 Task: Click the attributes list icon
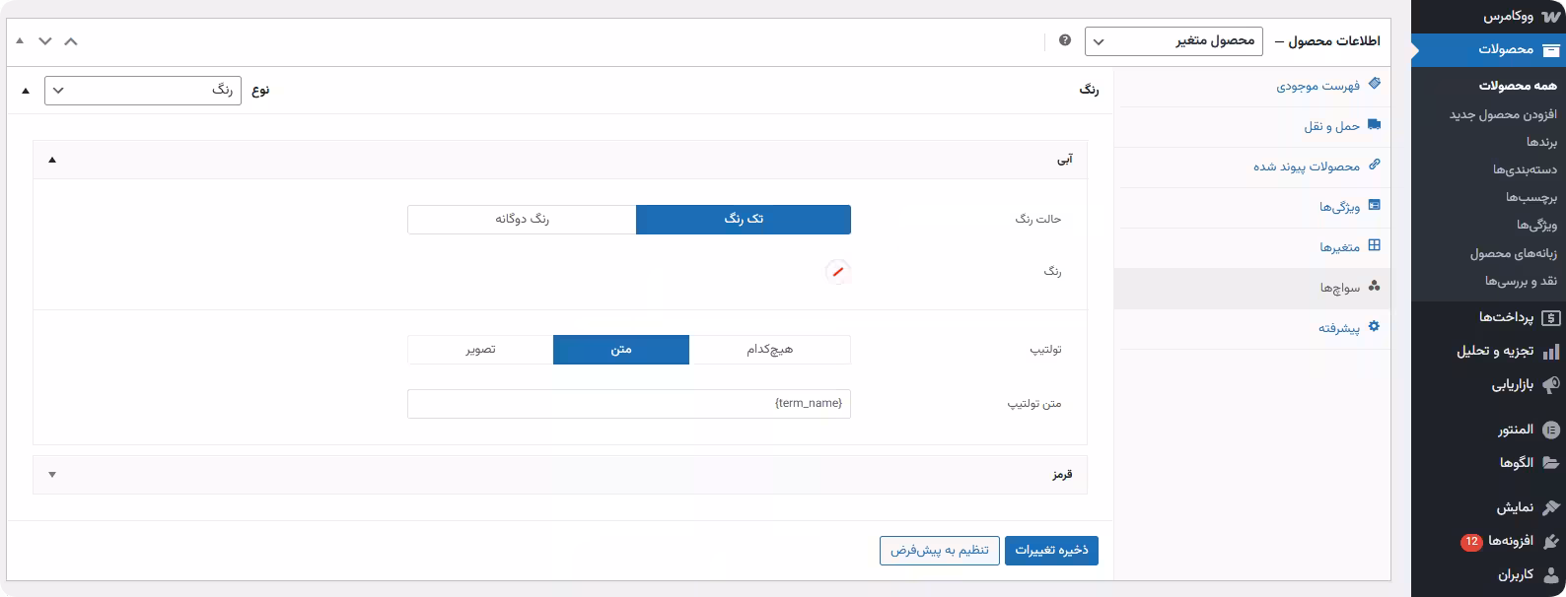1375,205
